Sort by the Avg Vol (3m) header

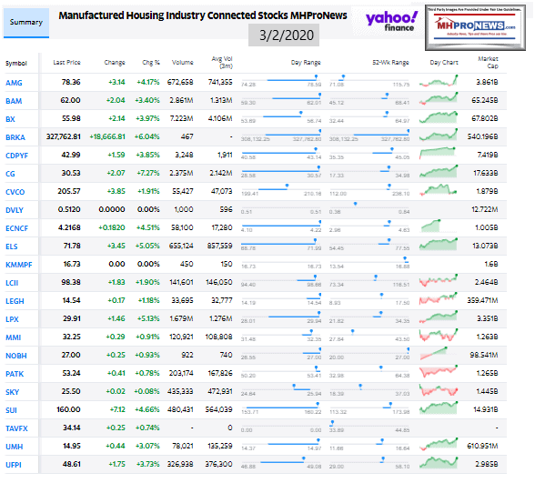click(x=222, y=63)
